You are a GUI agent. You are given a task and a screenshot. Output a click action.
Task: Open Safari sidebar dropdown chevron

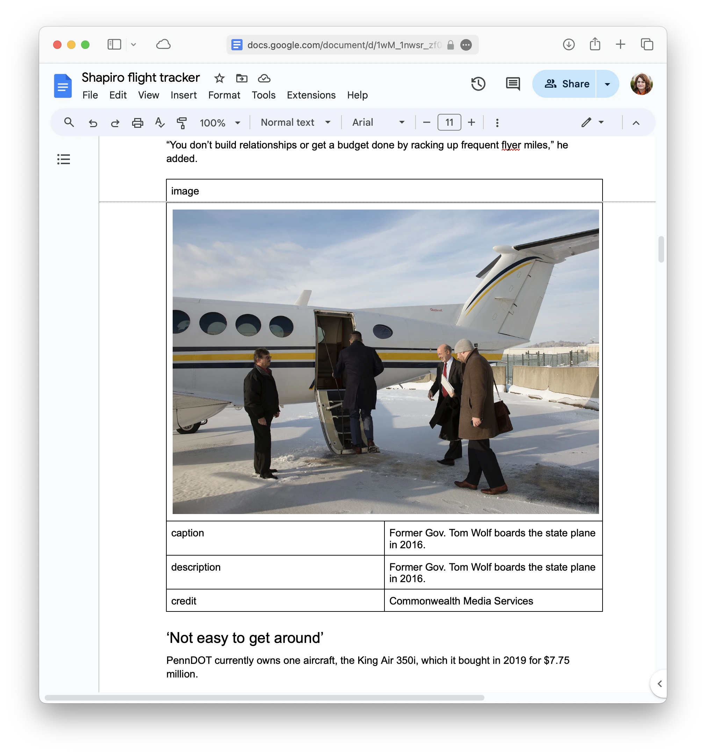point(134,44)
